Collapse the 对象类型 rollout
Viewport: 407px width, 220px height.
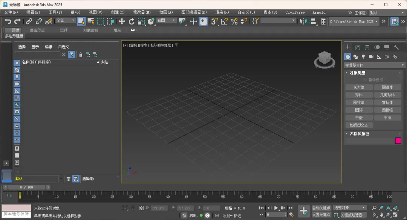357,73
